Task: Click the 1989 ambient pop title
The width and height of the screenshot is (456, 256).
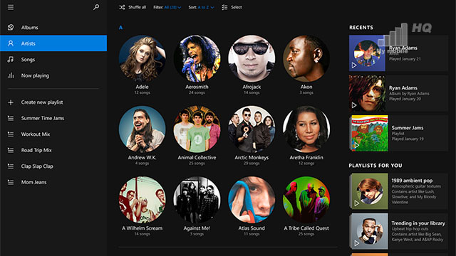Action: coord(412,181)
